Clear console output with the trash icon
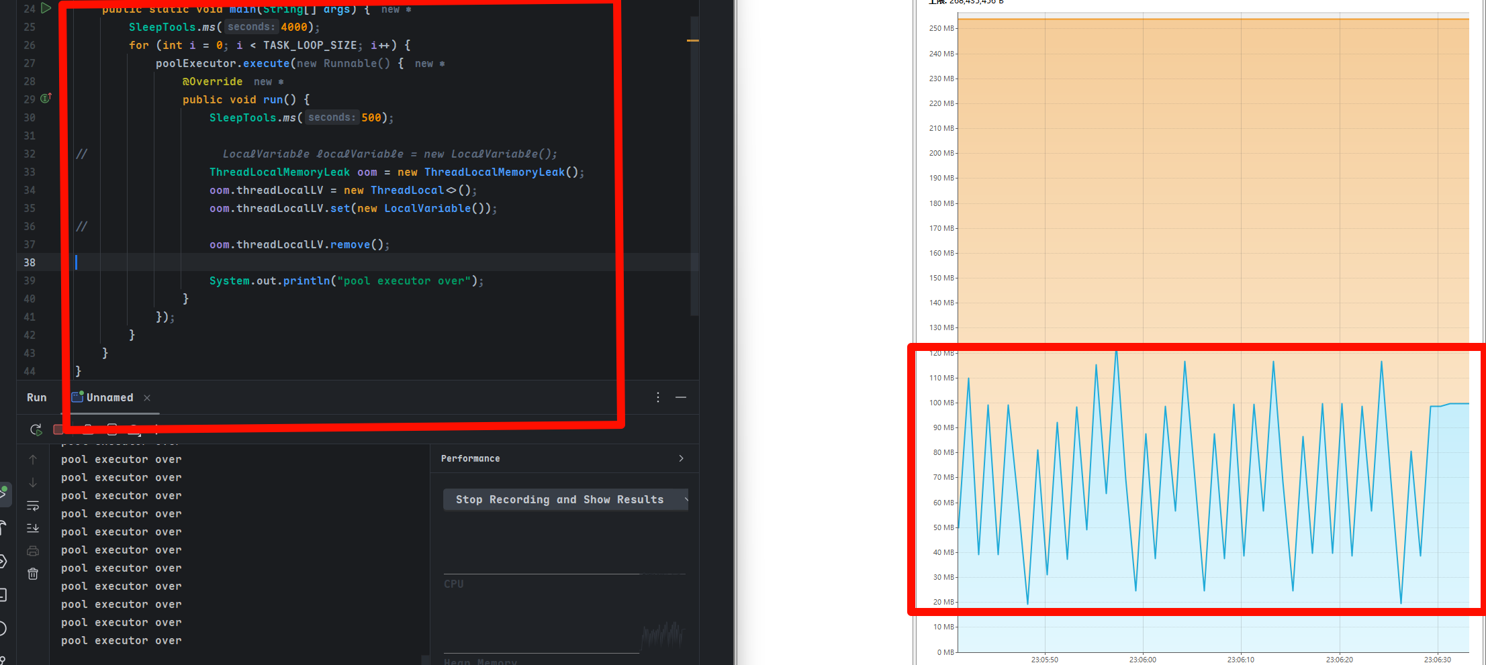The image size is (1486, 665). click(x=33, y=574)
